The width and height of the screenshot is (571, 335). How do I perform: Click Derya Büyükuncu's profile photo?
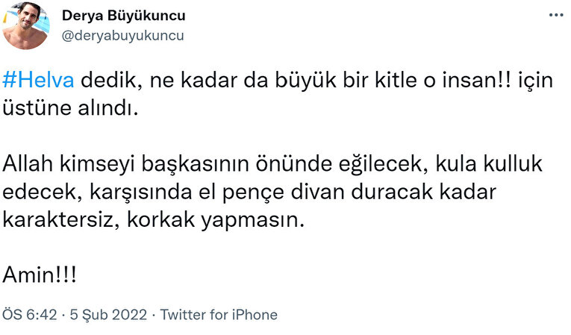point(27,25)
